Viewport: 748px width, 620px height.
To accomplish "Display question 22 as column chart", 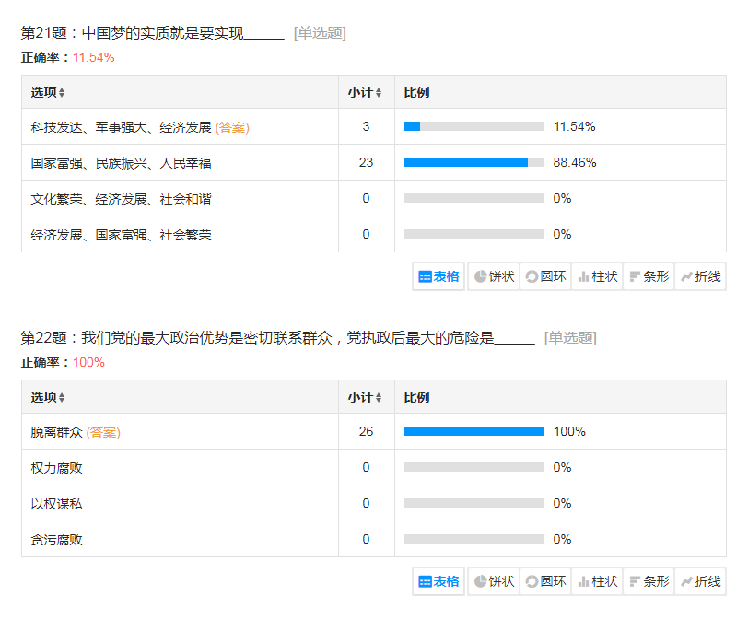I will point(597,581).
